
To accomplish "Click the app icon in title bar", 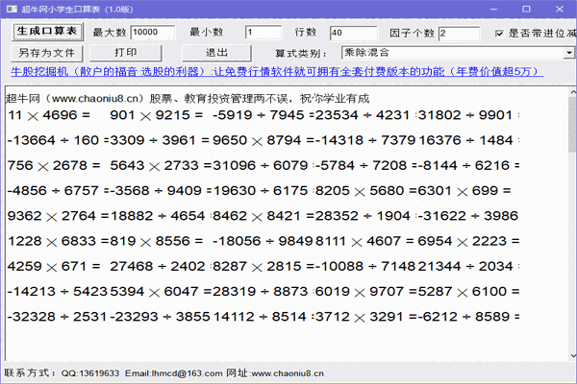I will click(12, 9).
